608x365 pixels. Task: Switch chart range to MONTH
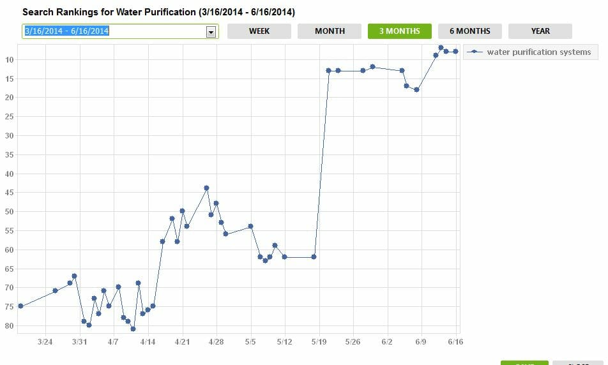pyautogui.click(x=330, y=31)
